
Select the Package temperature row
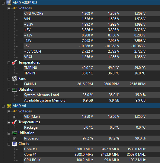tap(92, 127)
